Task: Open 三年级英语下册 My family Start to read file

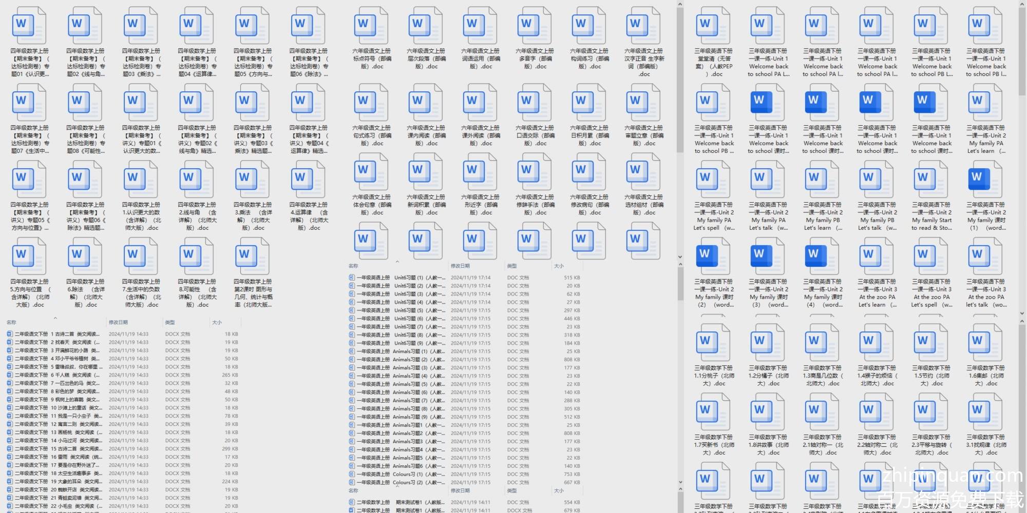Action: point(931,180)
